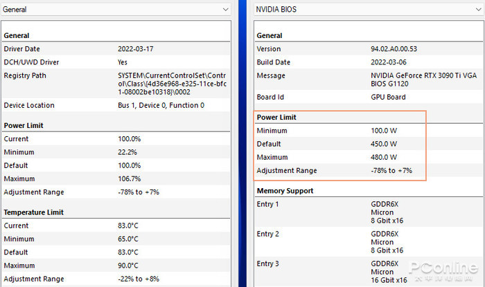This screenshot has width=485, height=287.
Task: Select the Maximum 90.0°C temperature row
Action: tap(116, 266)
